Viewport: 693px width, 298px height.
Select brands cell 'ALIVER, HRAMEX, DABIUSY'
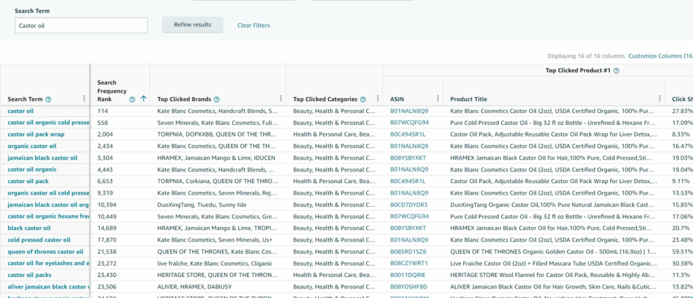(x=194, y=287)
